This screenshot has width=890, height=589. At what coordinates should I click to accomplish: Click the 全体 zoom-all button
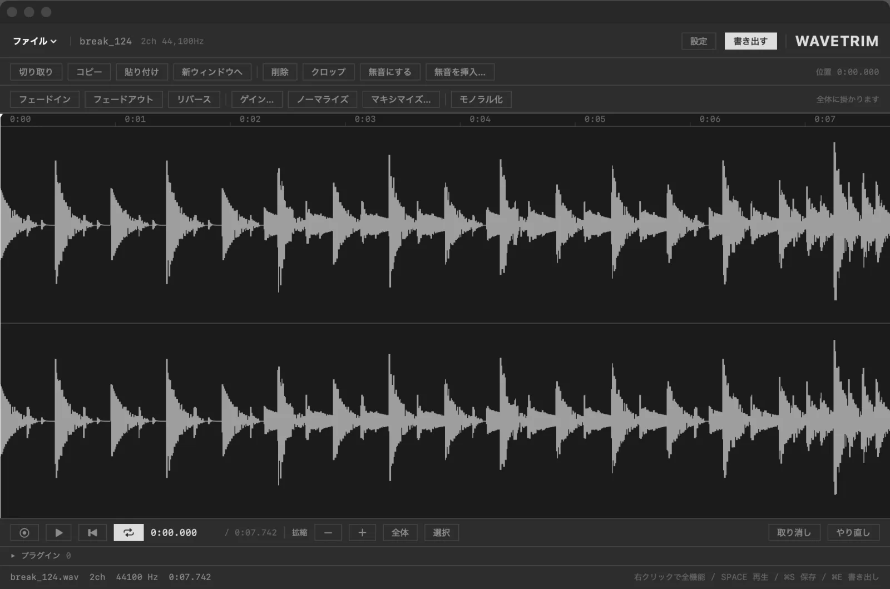[400, 533]
